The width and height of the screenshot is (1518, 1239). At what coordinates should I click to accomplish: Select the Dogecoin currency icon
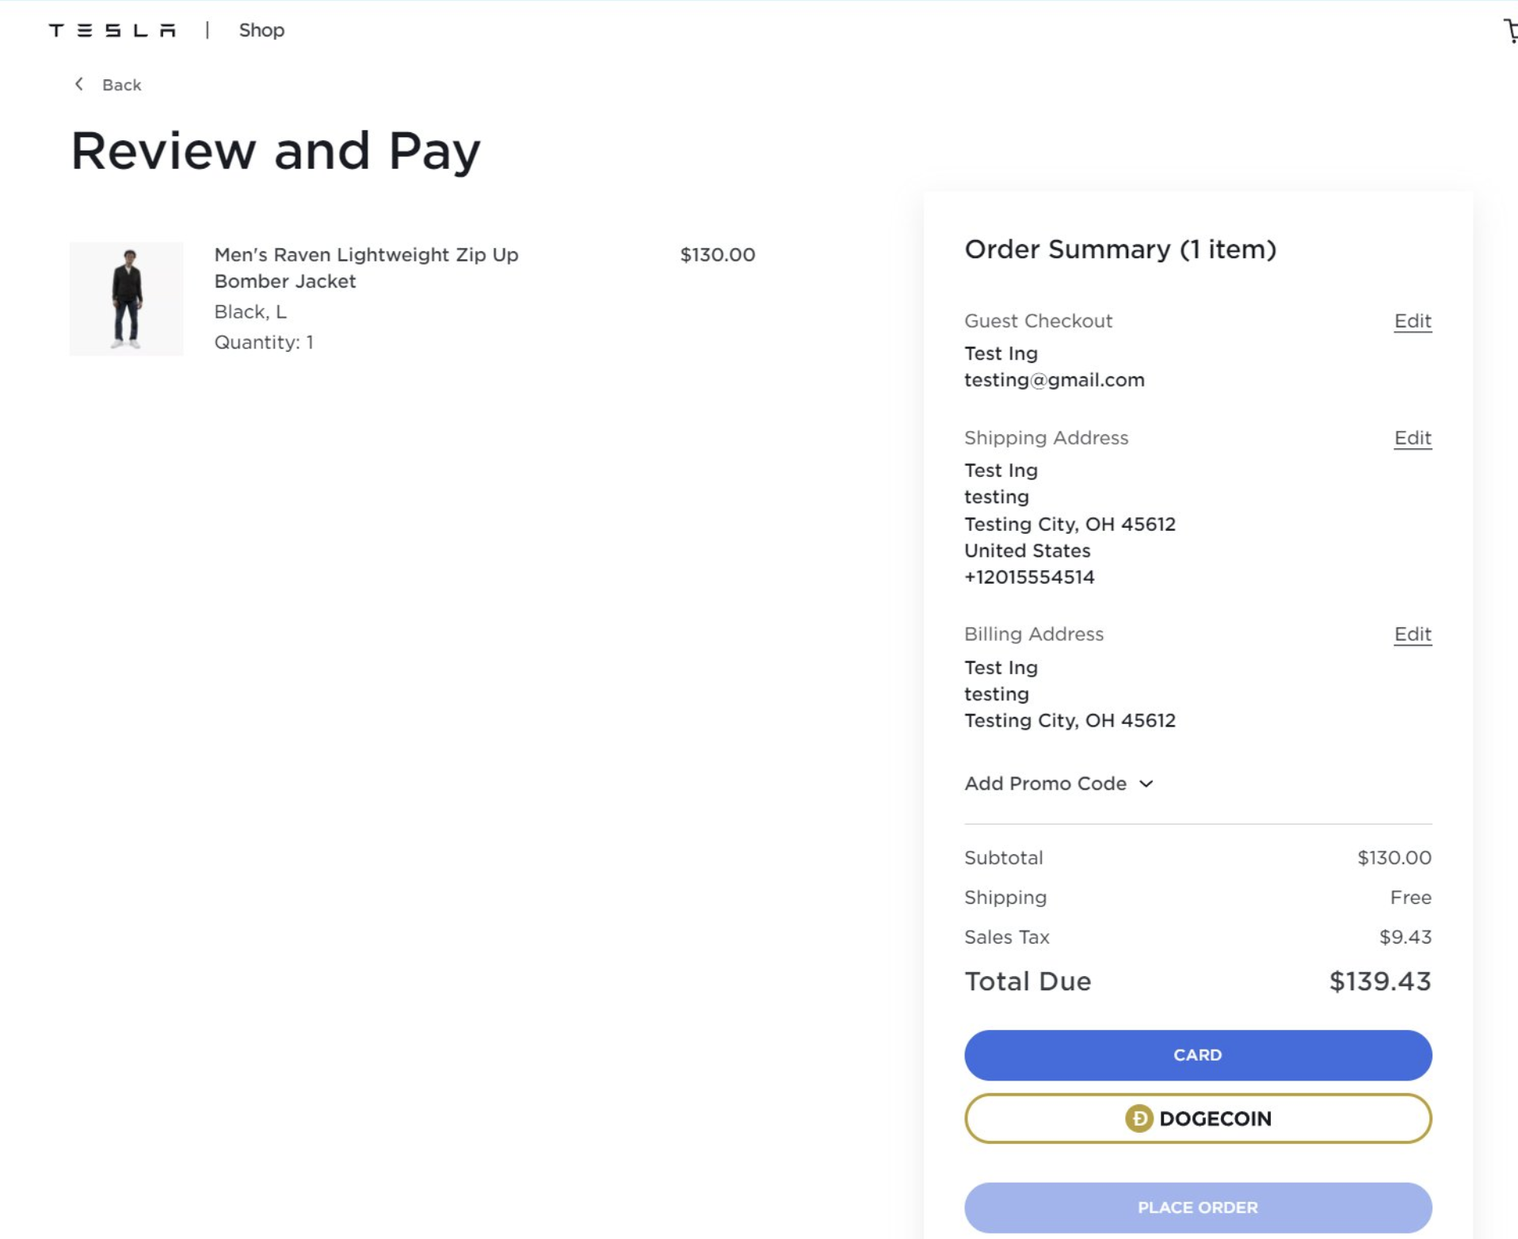(x=1138, y=1118)
